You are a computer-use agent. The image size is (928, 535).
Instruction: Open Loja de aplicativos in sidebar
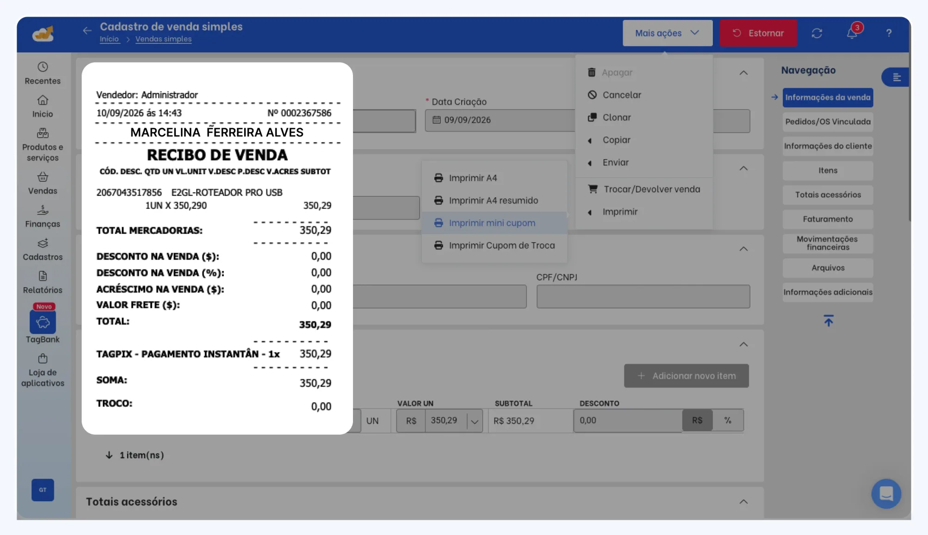[43, 371]
